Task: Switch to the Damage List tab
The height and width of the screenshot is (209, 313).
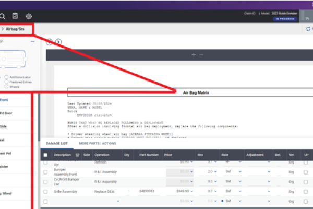Action: [x=57, y=143]
